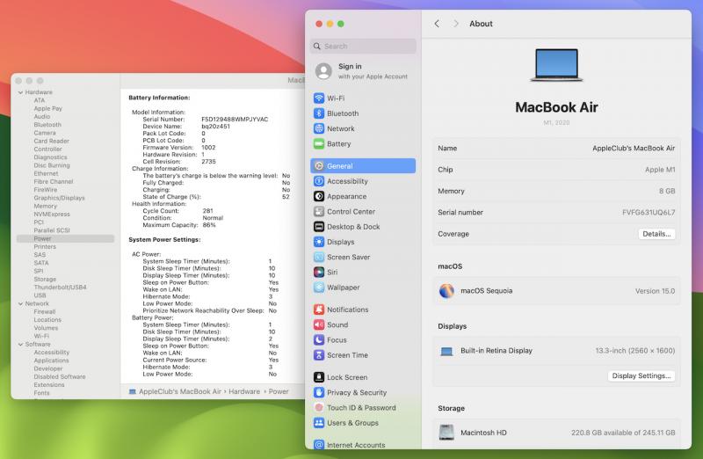Open Wi-Fi settings icon in sidebar
Image resolution: width=703 pixels, height=459 pixels.
[319, 98]
